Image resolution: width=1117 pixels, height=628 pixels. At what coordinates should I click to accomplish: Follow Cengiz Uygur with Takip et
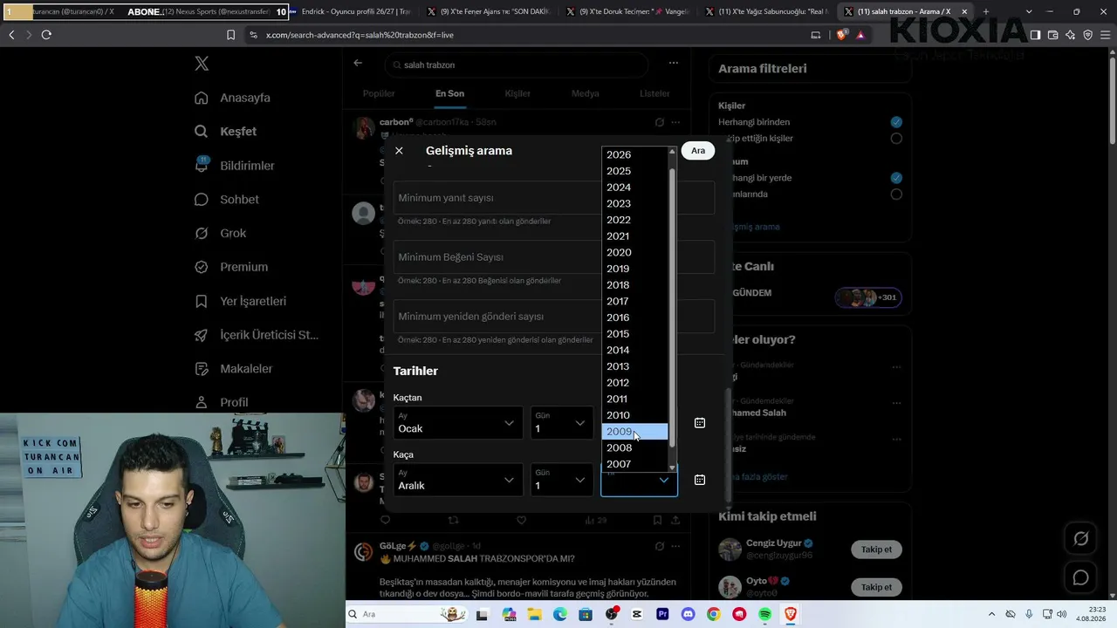tap(876, 549)
